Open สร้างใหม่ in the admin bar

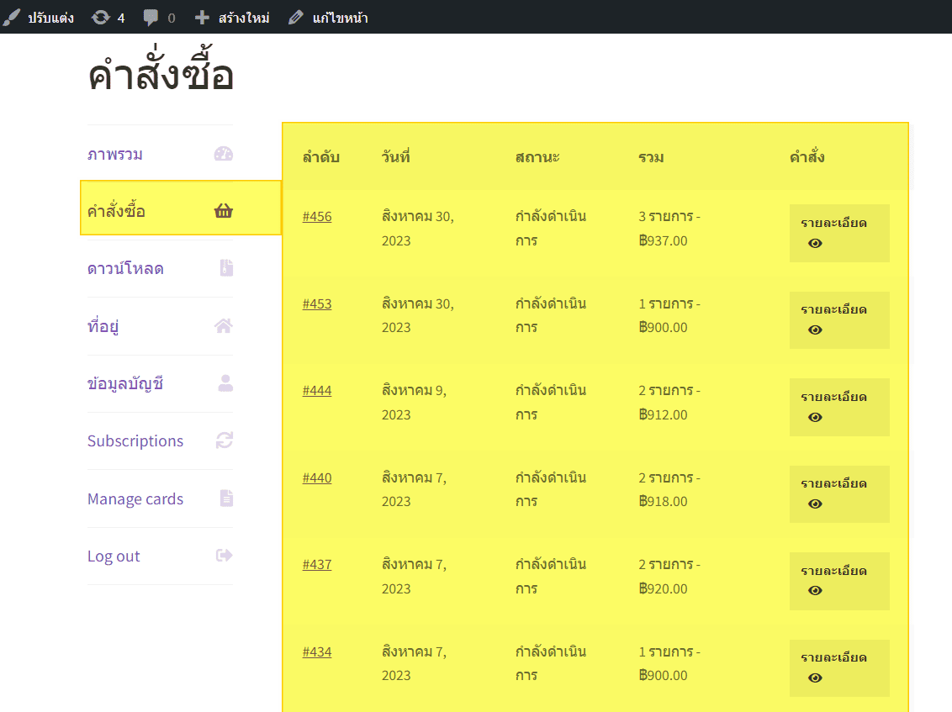232,17
